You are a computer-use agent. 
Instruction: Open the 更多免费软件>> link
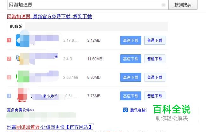pyautogui.click(x=21, y=110)
